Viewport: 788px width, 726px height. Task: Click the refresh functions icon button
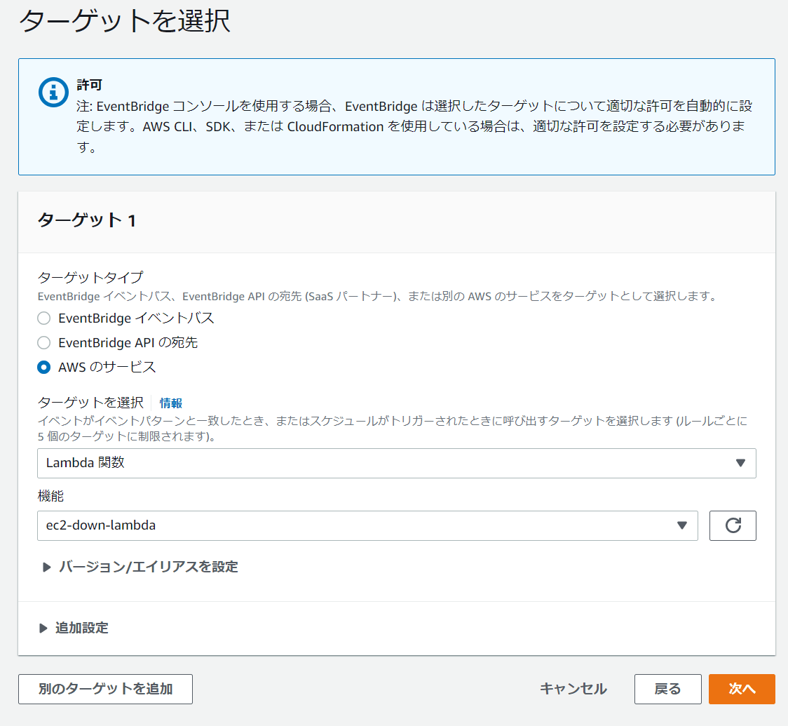(733, 526)
